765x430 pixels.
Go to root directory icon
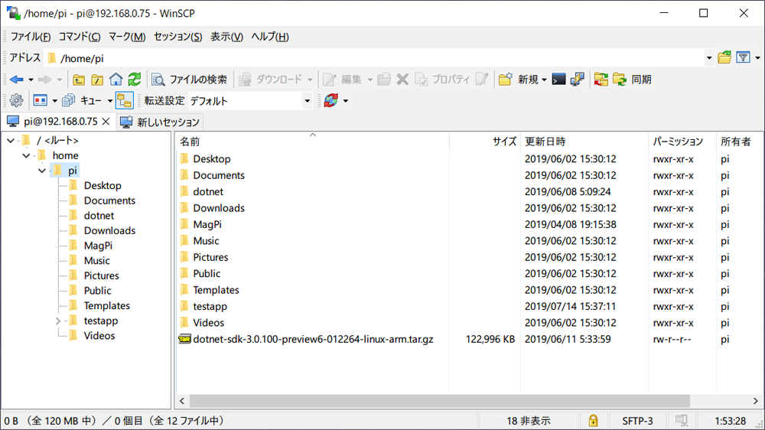(97, 80)
